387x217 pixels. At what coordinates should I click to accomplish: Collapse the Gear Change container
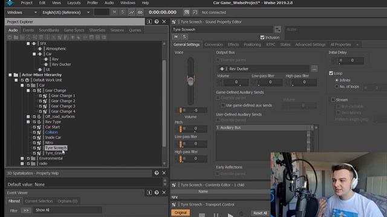coord(28,90)
